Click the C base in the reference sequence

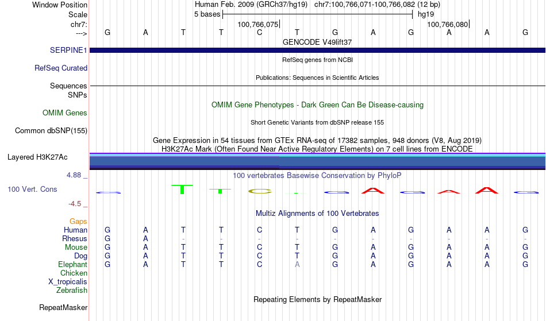pyautogui.click(x=259, y=32)
